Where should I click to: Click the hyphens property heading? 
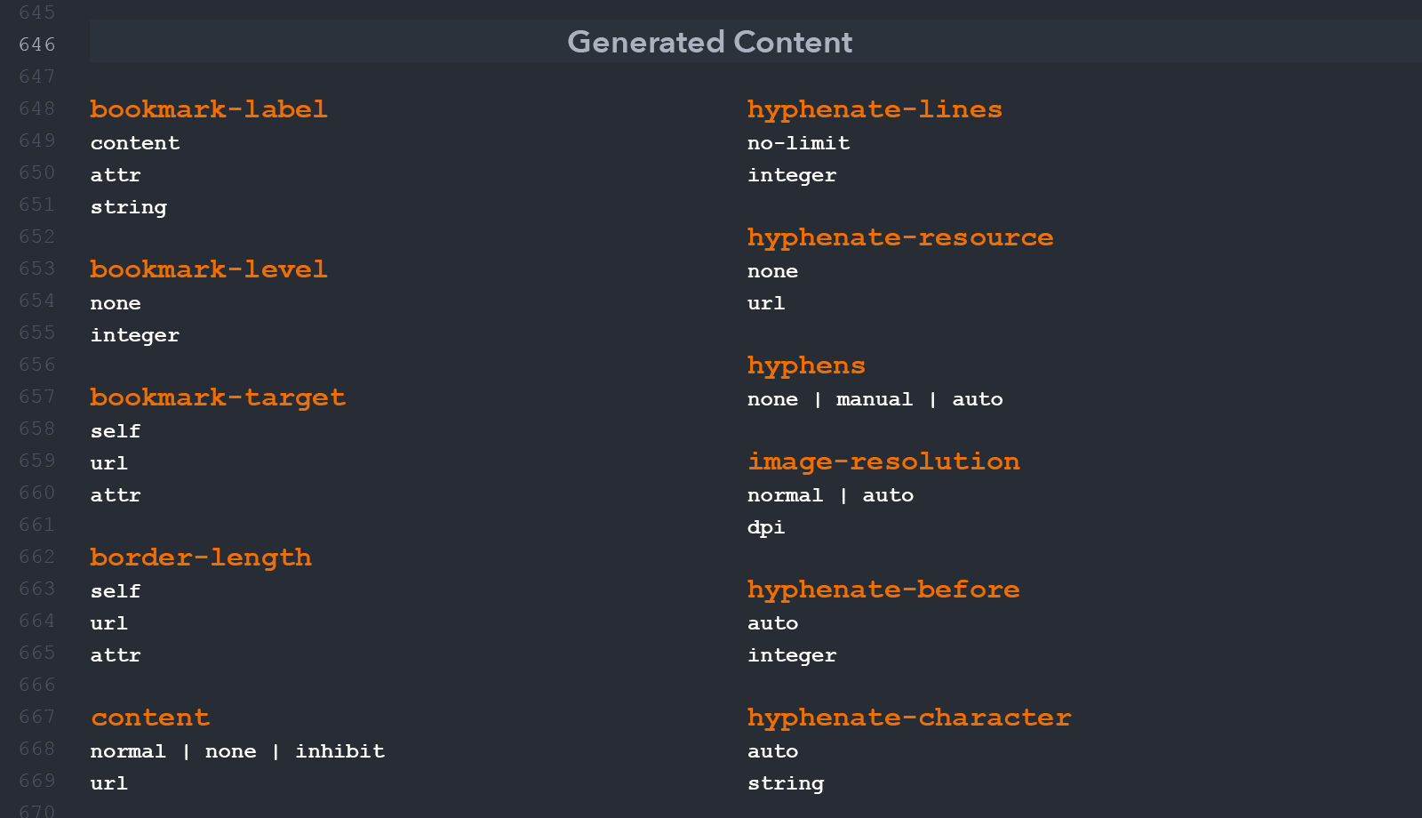pos(806,366)
